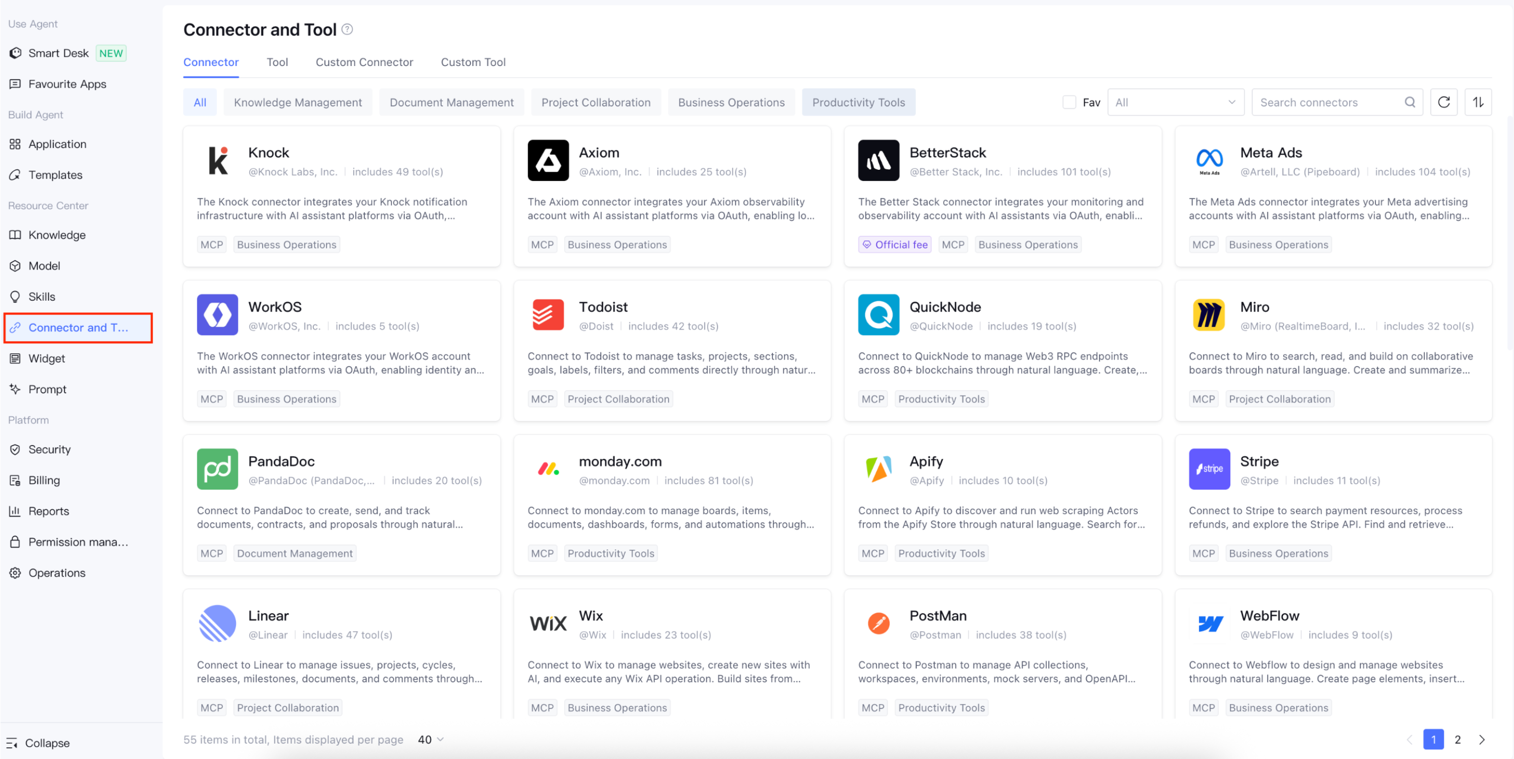Click the Wix logo icon
This screenshot has height=759, width=1514.
click(548, 624)
